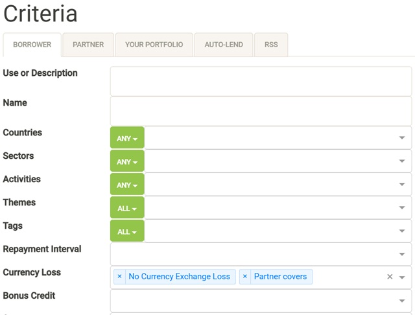Remove the No Currency Exchange Loss tag
This screenshot has height=315, width=415.
point(119,277)
